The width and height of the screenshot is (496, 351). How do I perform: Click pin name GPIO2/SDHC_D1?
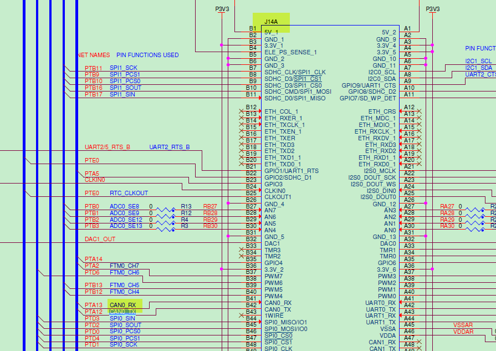(288, 177)
